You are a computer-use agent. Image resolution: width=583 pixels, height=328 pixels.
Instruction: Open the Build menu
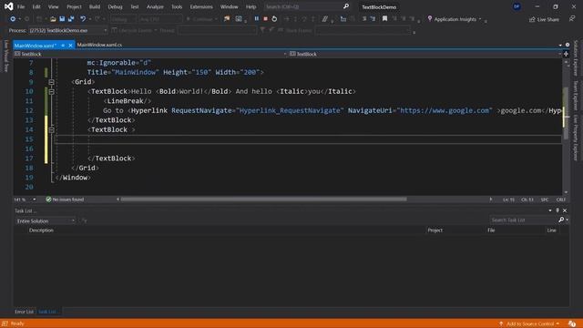point(95,6)
